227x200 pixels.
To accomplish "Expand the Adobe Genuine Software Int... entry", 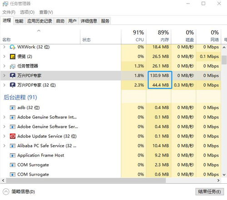I will pyautogui.click(x=4, y=117).
